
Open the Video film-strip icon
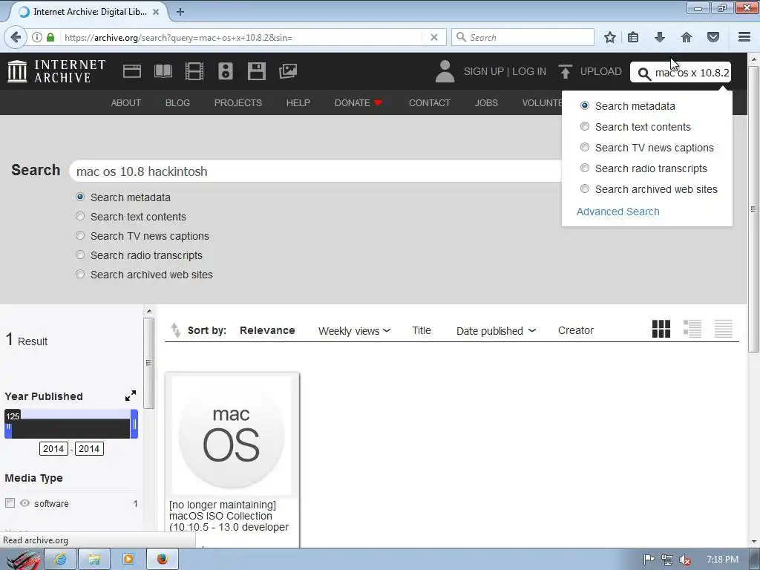tap(194, 71)
